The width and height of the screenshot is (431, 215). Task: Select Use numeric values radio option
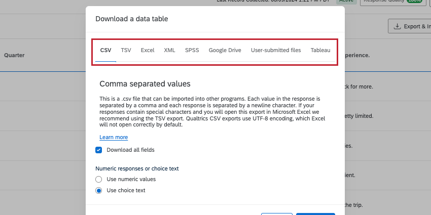pyautogui.click(x=99, y=179)
